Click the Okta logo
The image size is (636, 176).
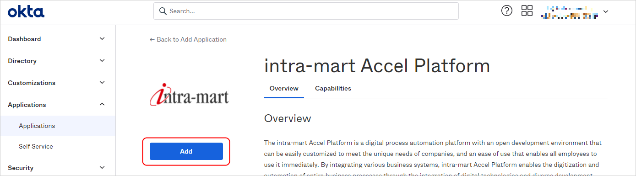tap(26, 11)
